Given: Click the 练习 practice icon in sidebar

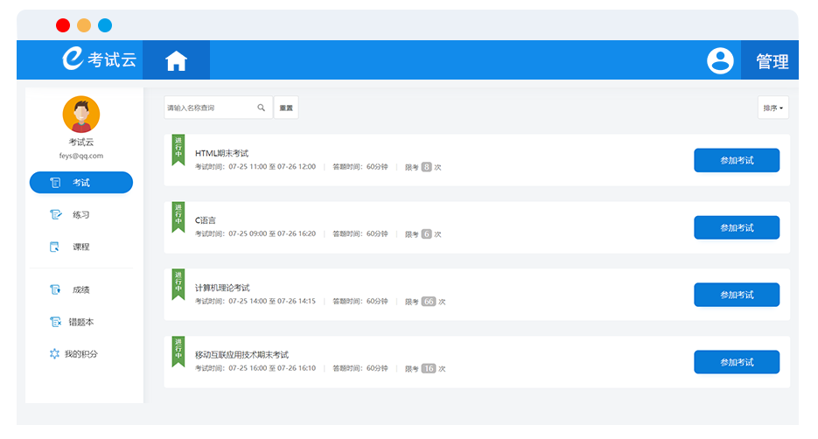Looking at the screenshot, I should click(x=55, y=214).
